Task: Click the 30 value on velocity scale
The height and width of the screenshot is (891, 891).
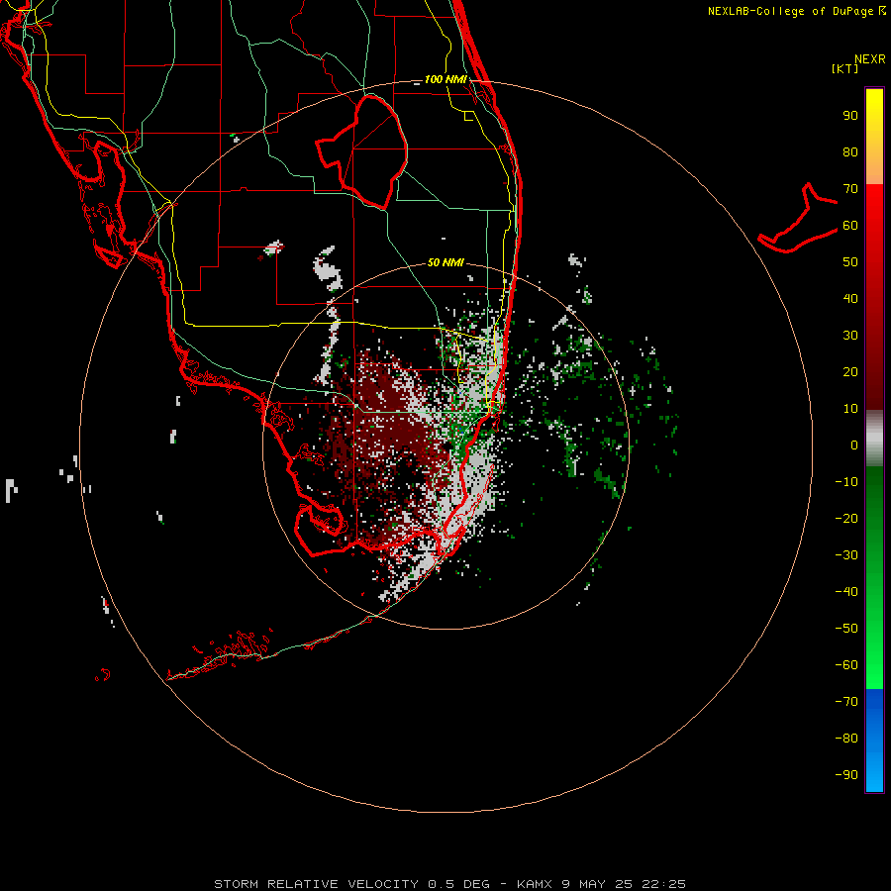Action: [850, 336]
